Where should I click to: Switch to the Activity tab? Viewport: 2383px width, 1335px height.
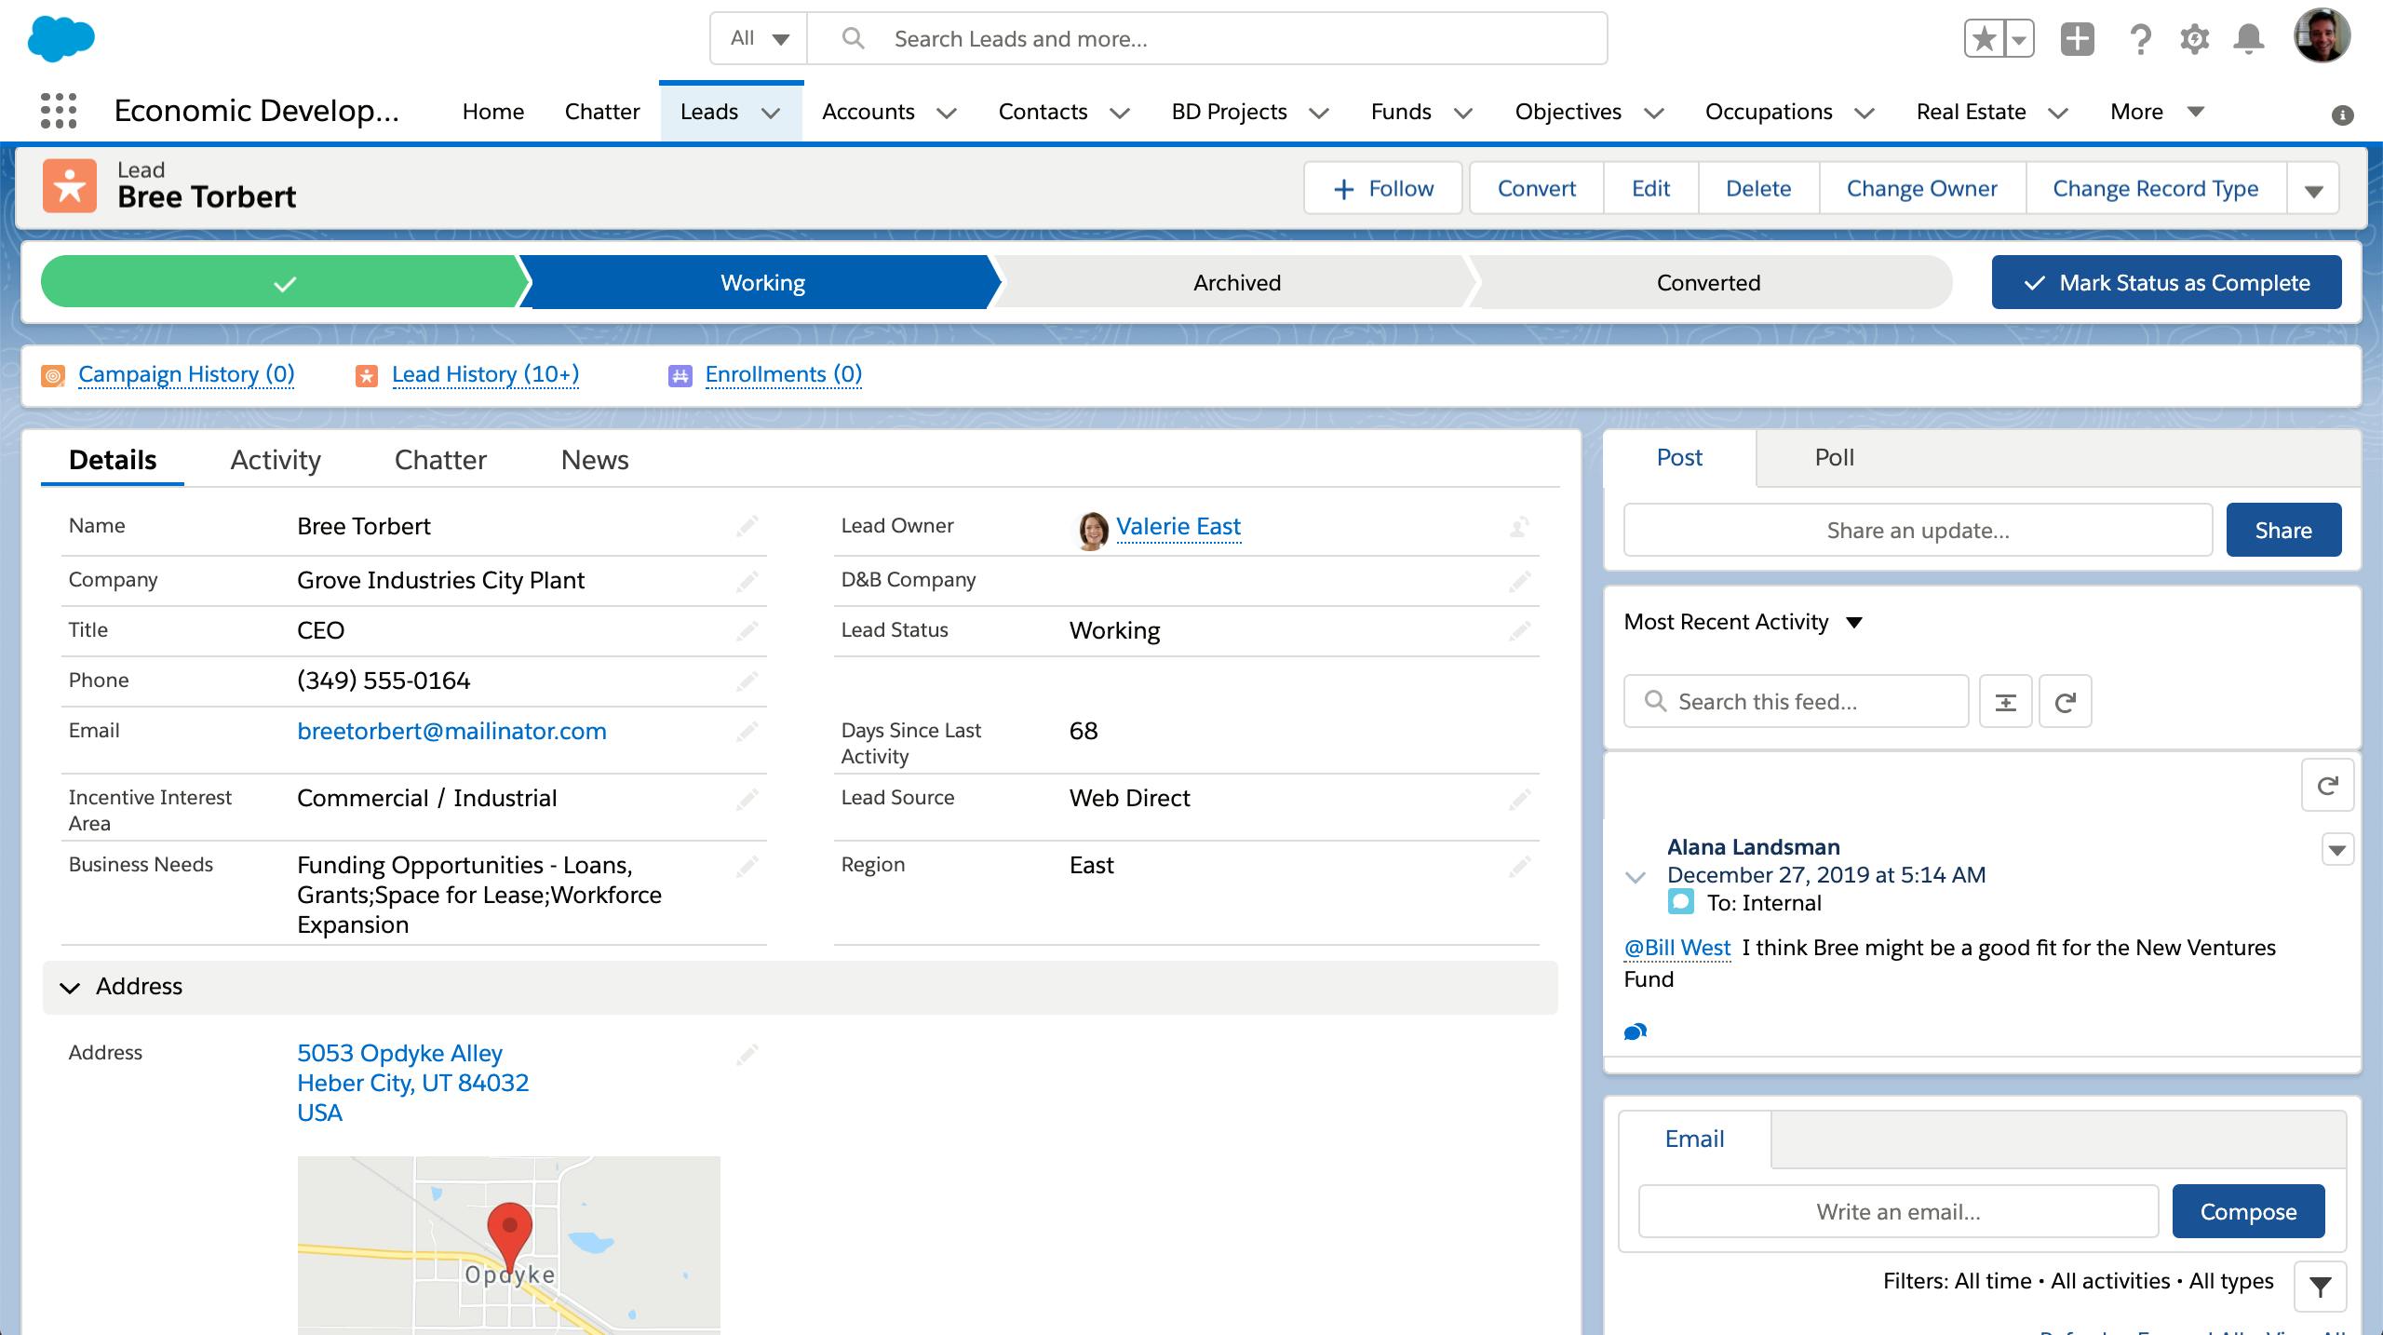click(x=276, y=460)
